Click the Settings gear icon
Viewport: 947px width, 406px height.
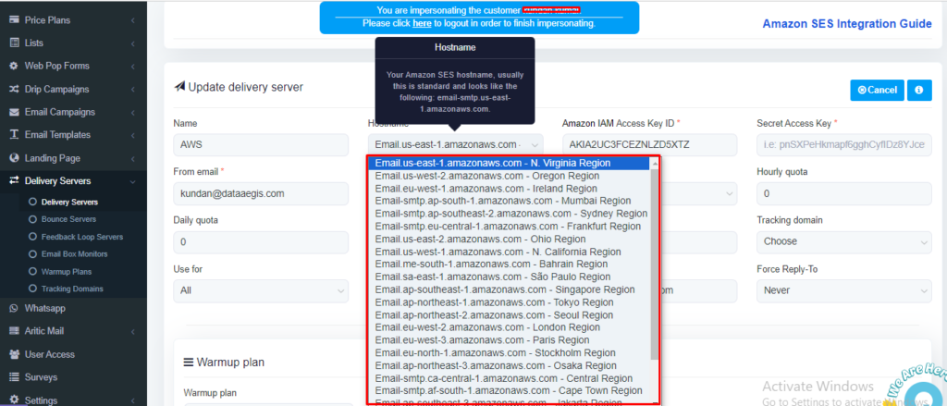point(14,400)
